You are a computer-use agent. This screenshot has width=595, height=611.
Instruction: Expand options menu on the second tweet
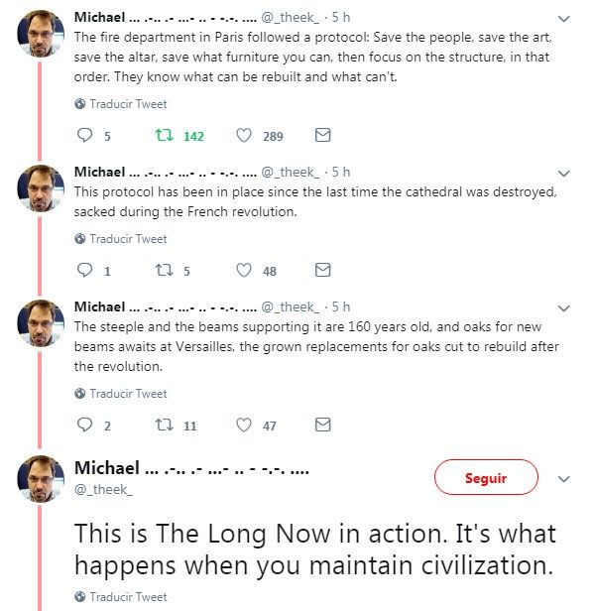coord(563,173)
